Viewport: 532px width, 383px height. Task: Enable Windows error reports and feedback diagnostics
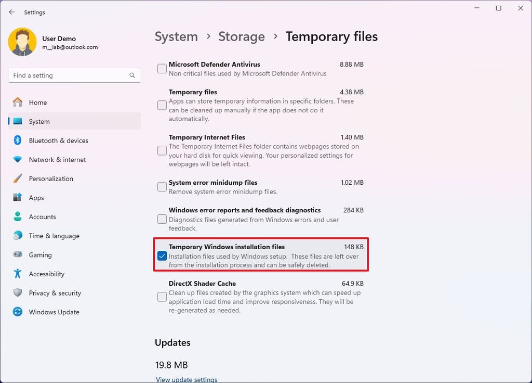pyautogui.click(x=162, y=219)
